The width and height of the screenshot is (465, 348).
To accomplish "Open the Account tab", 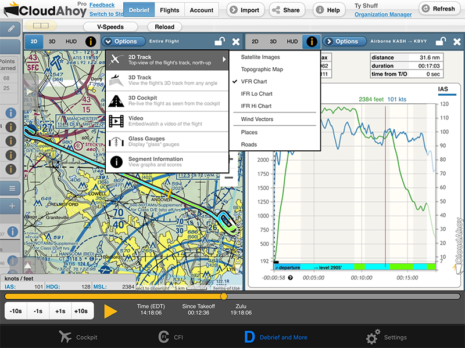I will click(201, 10).
